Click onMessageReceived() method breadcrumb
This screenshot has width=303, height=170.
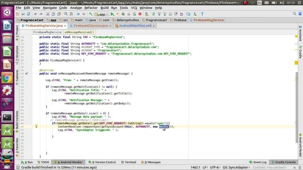click(x=79, y=32)
